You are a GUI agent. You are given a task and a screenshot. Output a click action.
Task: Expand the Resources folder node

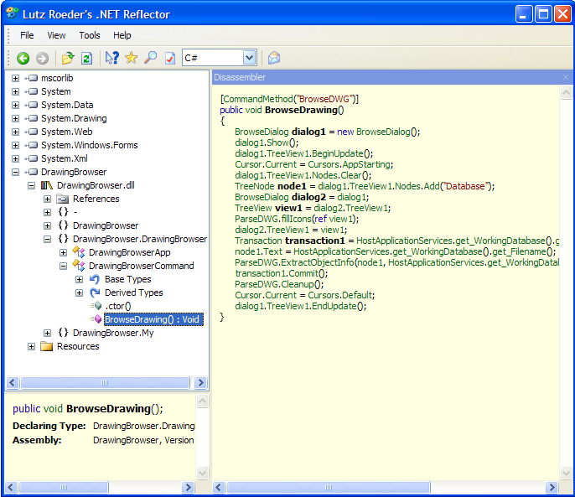(x=31, y=346)
